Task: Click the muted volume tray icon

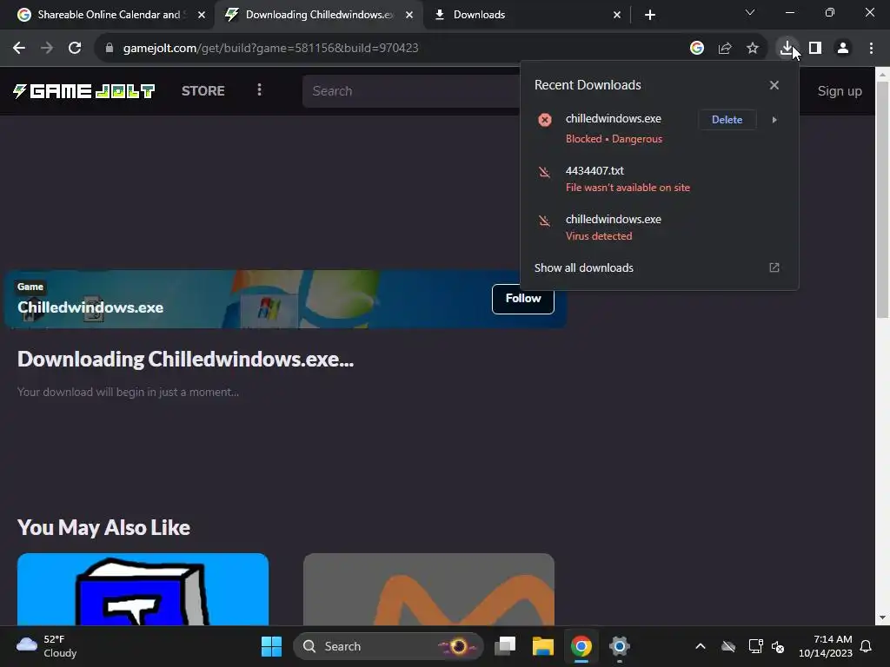Action: 778,646
